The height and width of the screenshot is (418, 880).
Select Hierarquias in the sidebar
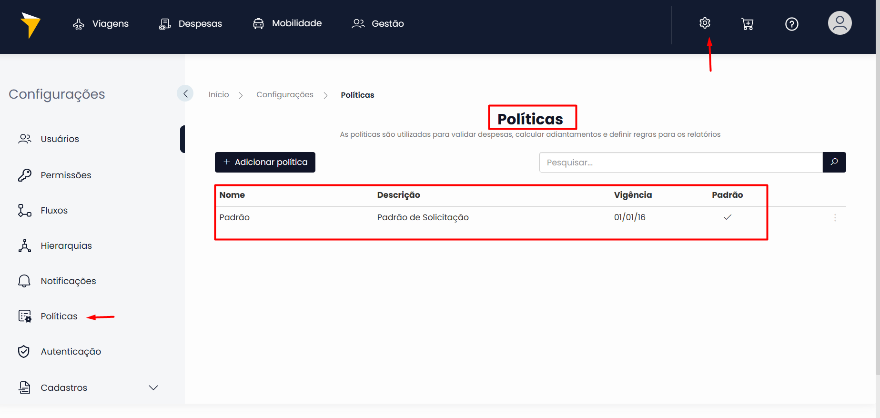(x=66, y=245)
